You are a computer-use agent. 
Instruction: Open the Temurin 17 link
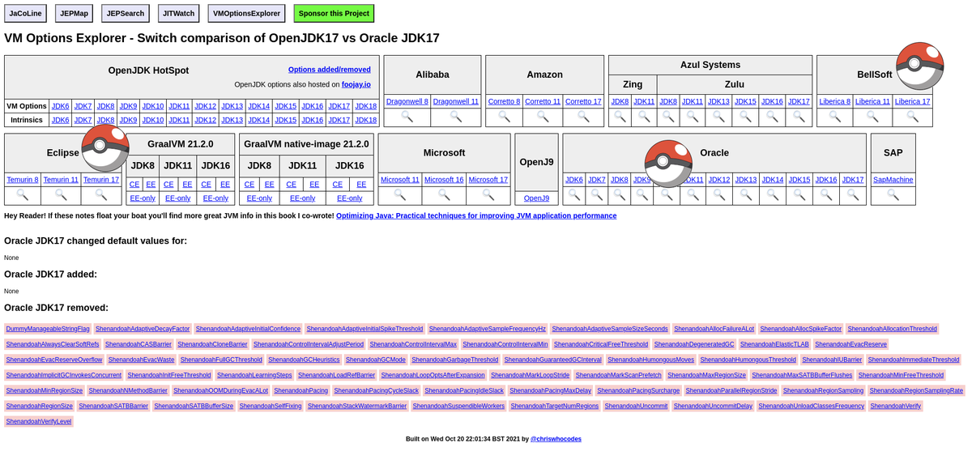pyautogui.click(x=101, y=180)
